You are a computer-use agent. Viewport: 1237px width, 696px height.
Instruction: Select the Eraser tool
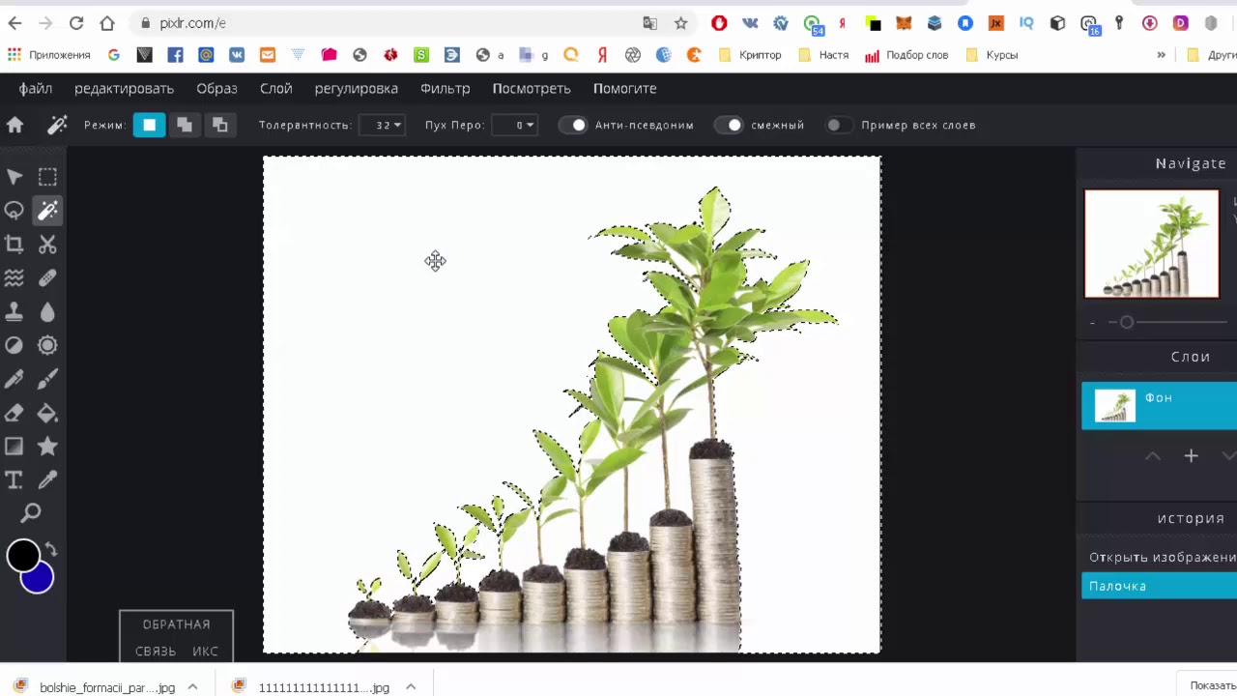tap(14, 413)
